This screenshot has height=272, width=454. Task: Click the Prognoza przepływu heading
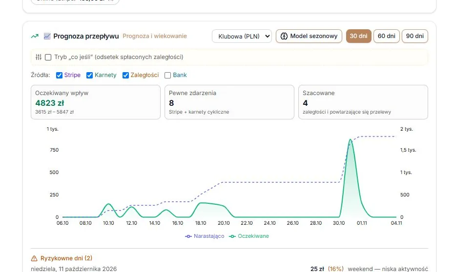86,36
